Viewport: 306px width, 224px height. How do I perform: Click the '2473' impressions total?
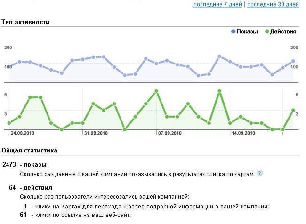[9, 165]
